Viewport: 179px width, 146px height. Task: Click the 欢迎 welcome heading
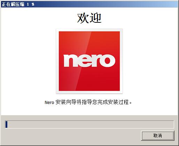89,18
